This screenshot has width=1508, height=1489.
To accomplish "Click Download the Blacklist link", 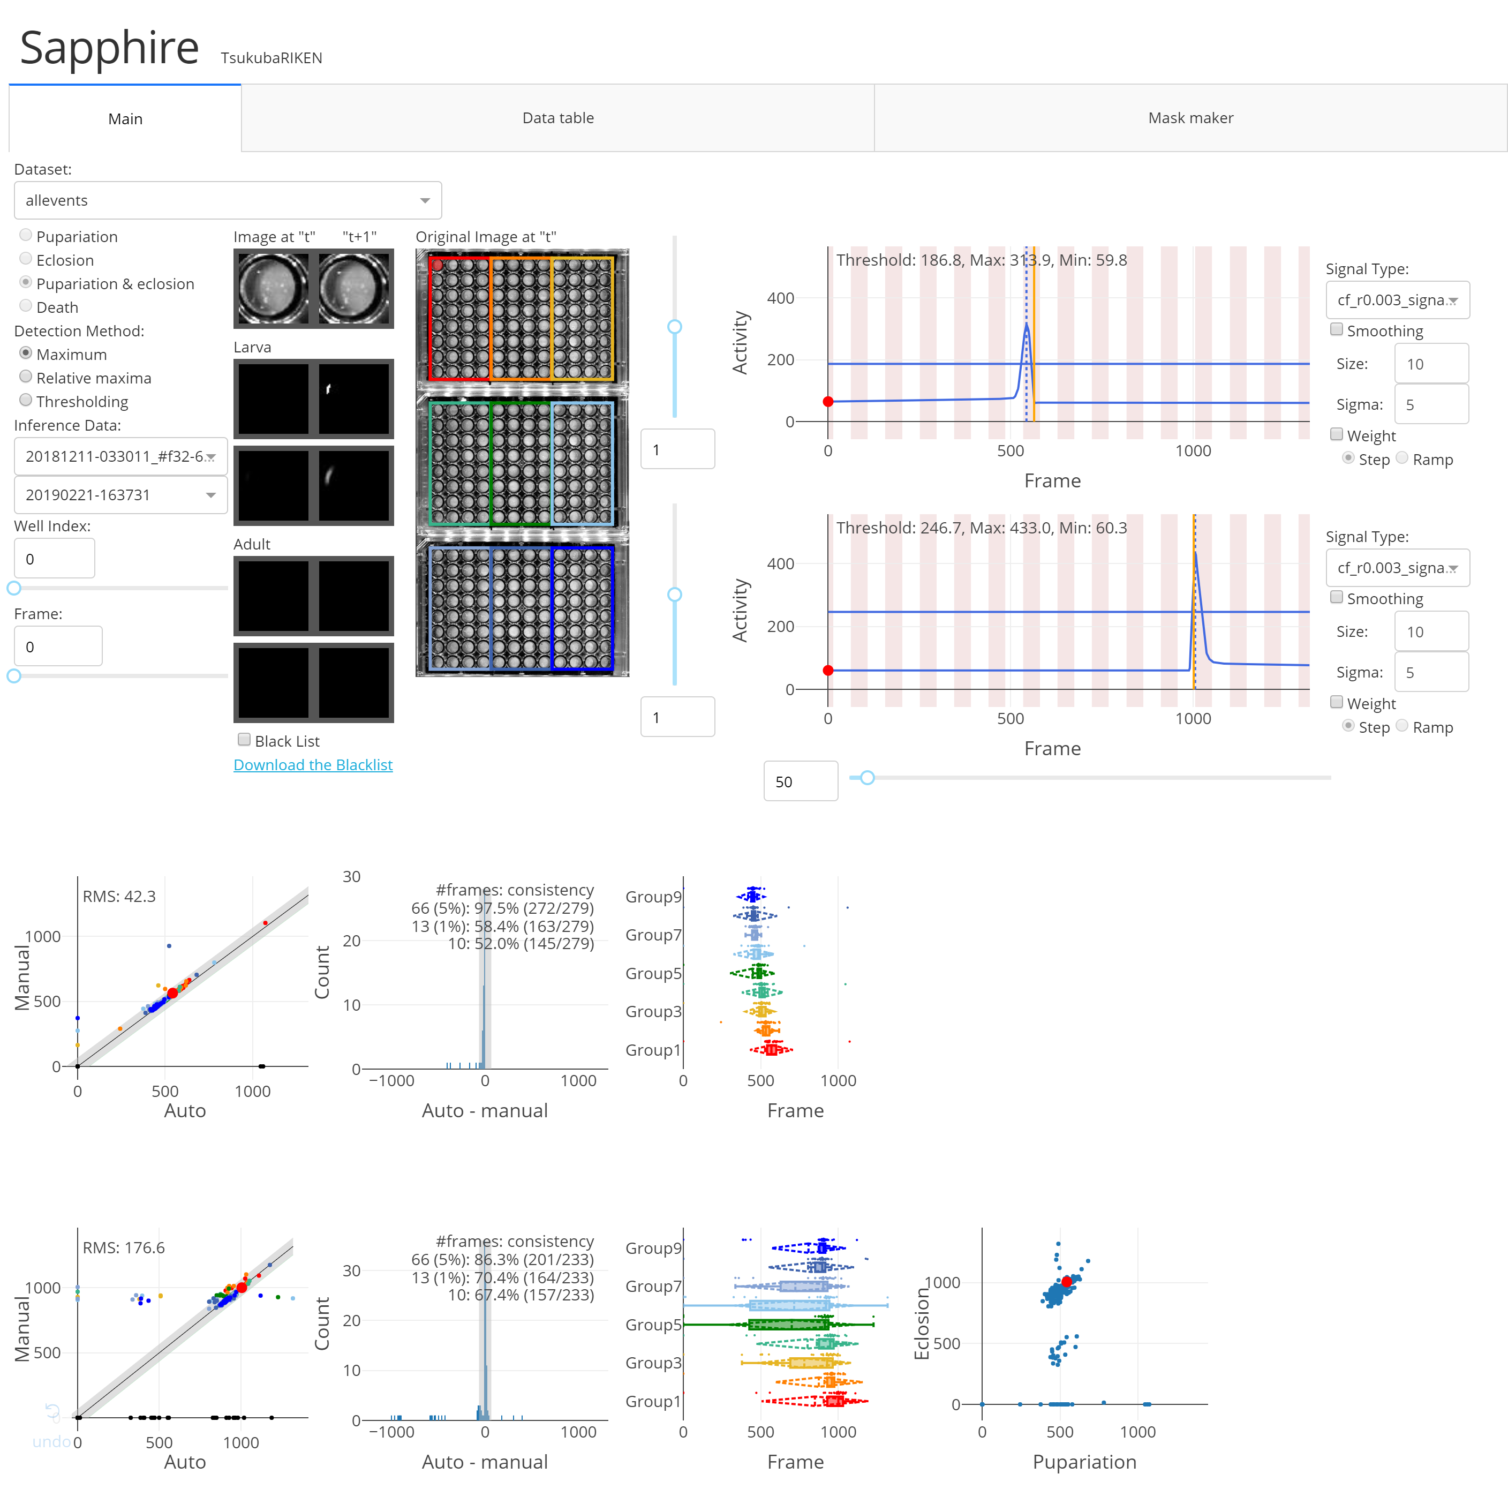I will click(313, 764).
